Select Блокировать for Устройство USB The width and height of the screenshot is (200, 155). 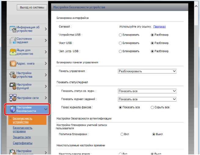120,35
